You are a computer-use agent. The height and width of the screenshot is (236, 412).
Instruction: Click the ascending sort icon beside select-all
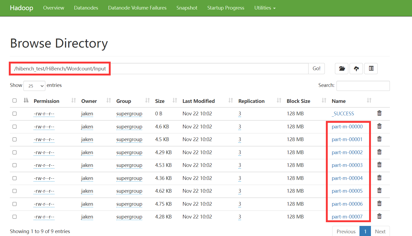pyautogui.click(x=26, y=100)
